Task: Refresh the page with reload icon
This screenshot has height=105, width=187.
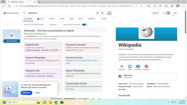Action: click(9, 6)
